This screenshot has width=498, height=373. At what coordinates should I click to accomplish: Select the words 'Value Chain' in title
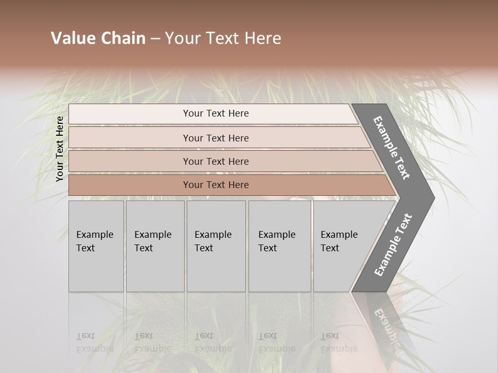click(98, 38)
